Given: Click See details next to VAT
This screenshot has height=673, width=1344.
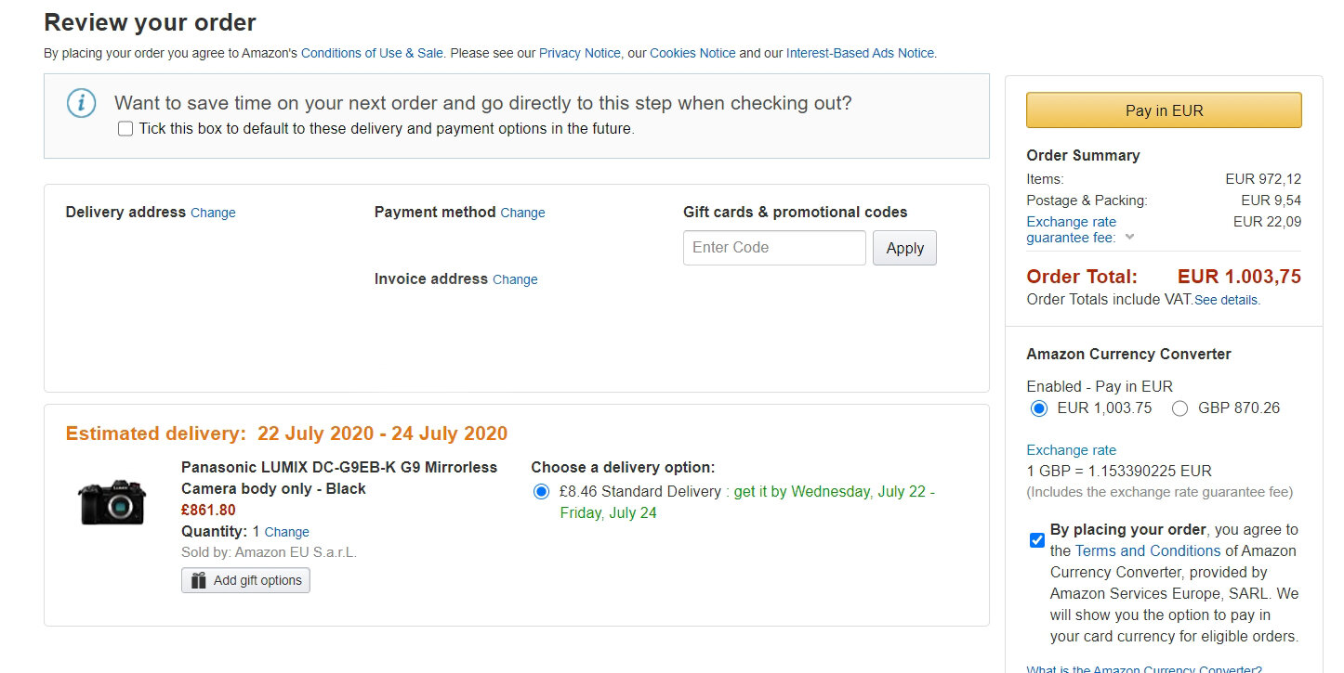Looking at the screenshot, I should coord(1227,300).
